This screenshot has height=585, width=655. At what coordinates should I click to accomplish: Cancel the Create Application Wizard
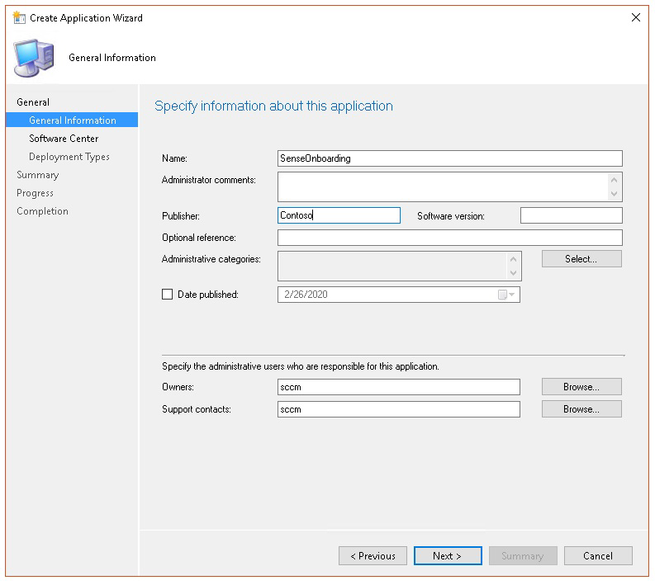598,556
